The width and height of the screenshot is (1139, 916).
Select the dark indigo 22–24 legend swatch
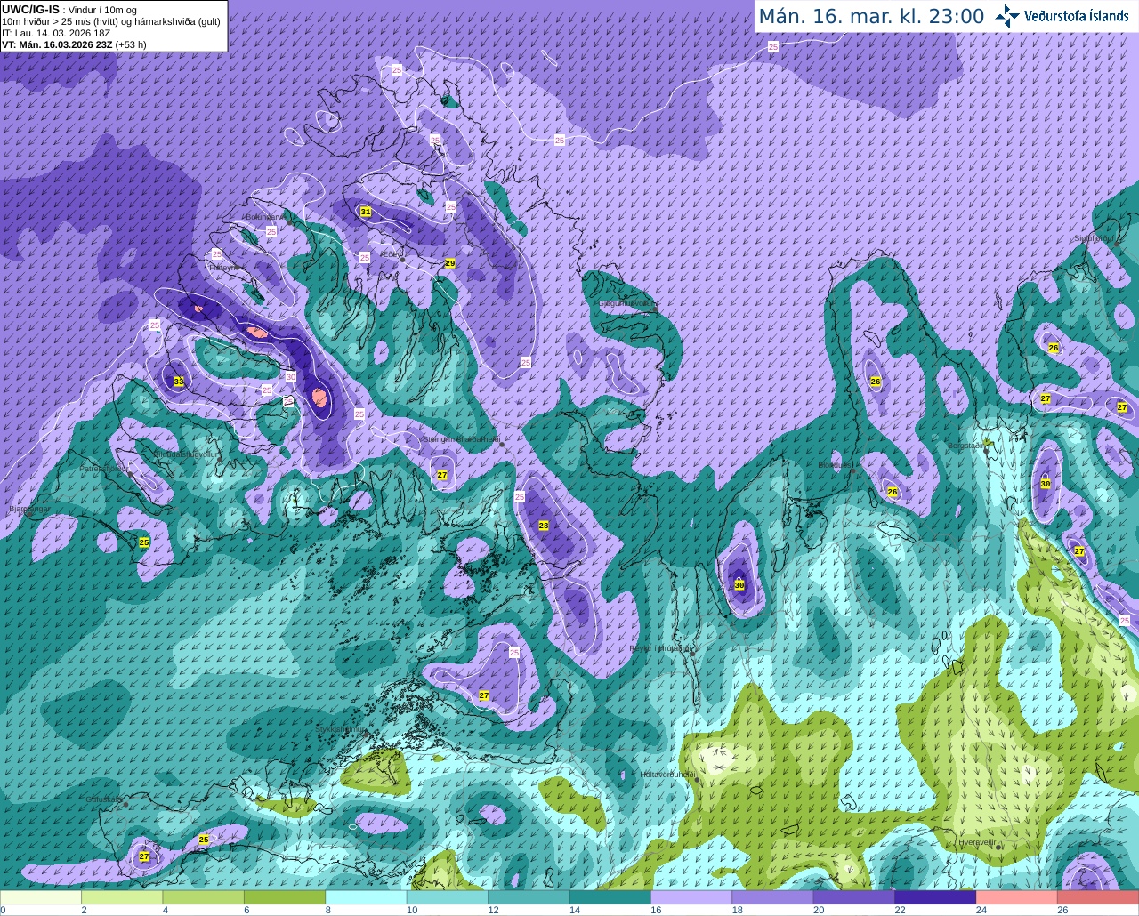click(x=936, y=897)
